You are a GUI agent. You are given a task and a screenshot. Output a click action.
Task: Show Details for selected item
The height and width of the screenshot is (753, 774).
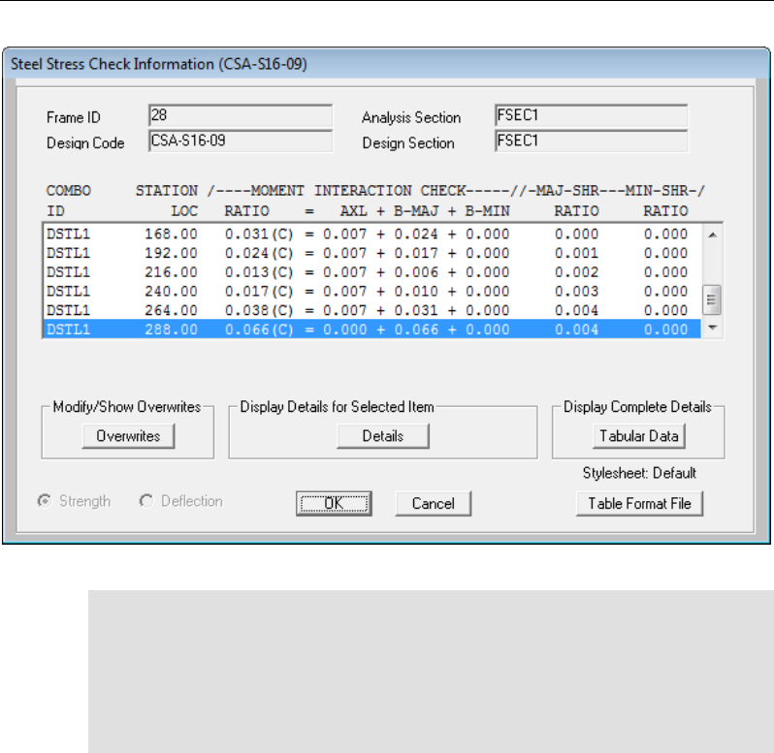383,436
